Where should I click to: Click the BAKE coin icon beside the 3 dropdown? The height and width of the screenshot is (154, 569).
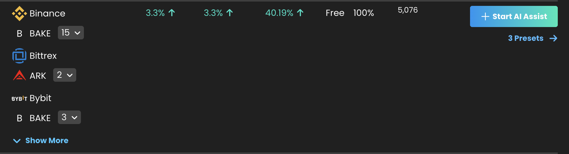(19, 118)
